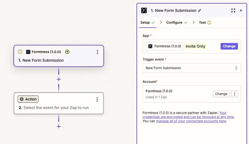
Task: Close the New Form Submission panel
Action: (x=241, y=10)
